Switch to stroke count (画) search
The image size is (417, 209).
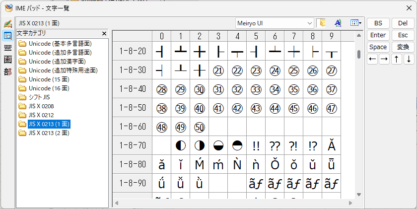[8, 60]
